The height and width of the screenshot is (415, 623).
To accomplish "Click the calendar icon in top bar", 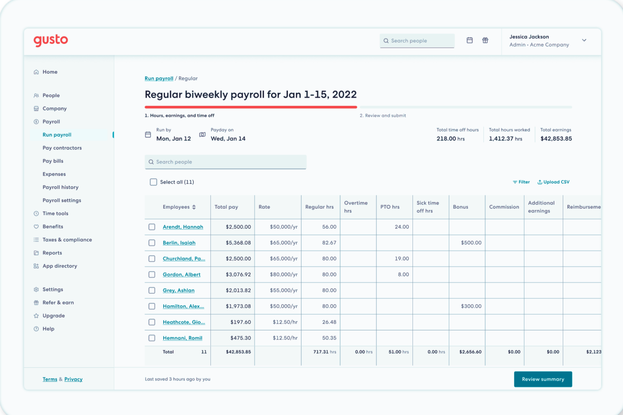I will click(470, 41).
